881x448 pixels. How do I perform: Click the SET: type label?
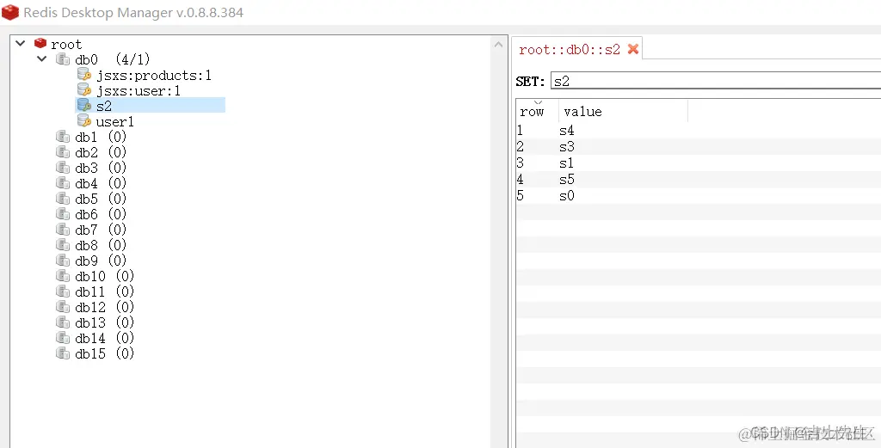tap(530, 82)
